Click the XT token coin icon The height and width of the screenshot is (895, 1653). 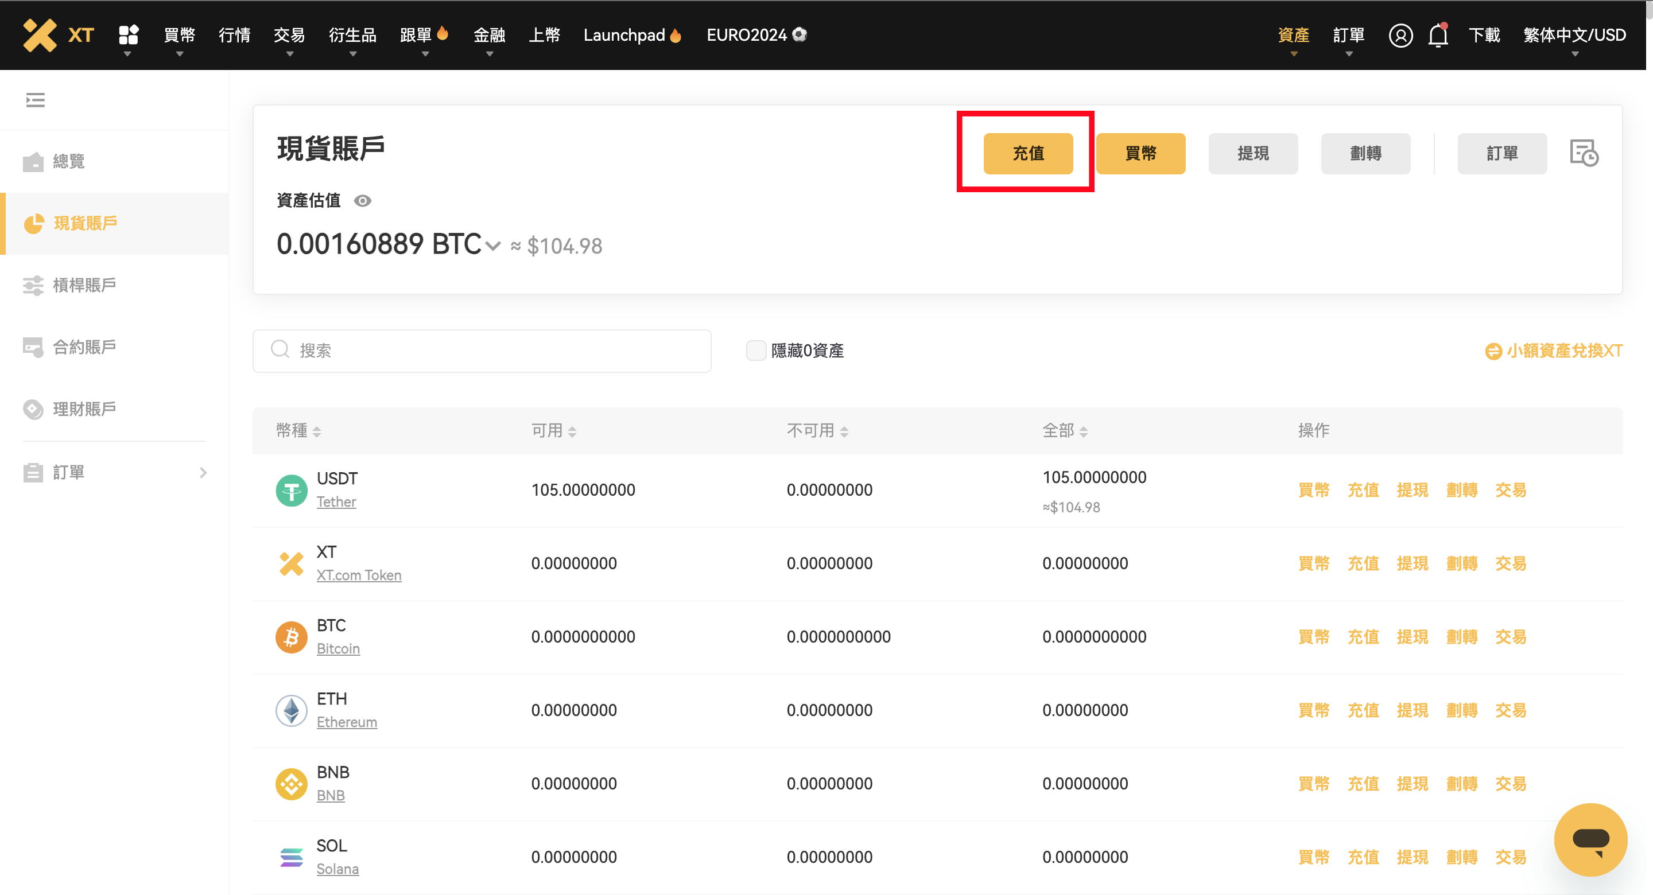click(292, 564)
